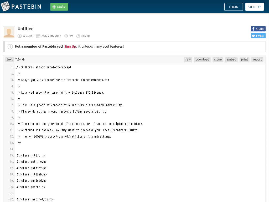
Task: Clone this paste
Action: [x=218, y=59]
